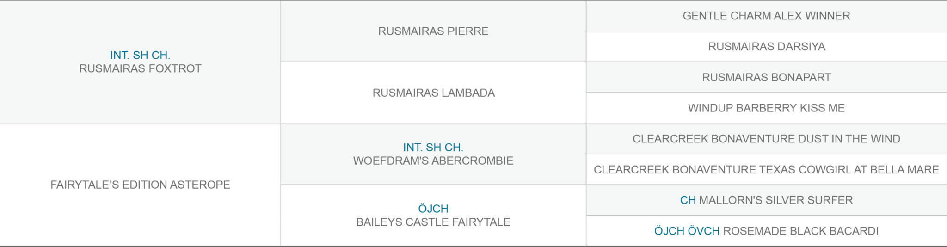Select the INT. SH CH. title above Rusmairas Foxtrot
This screenshot has width=947, height=247.
[140, 55]
